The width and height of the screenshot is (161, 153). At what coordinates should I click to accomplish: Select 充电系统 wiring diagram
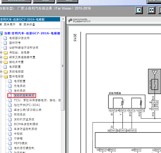point(20,86)
